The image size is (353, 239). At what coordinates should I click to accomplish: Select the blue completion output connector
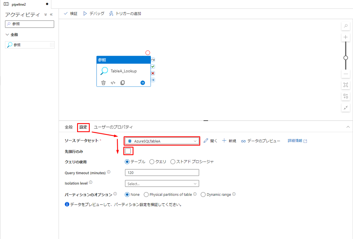[153, 80]
